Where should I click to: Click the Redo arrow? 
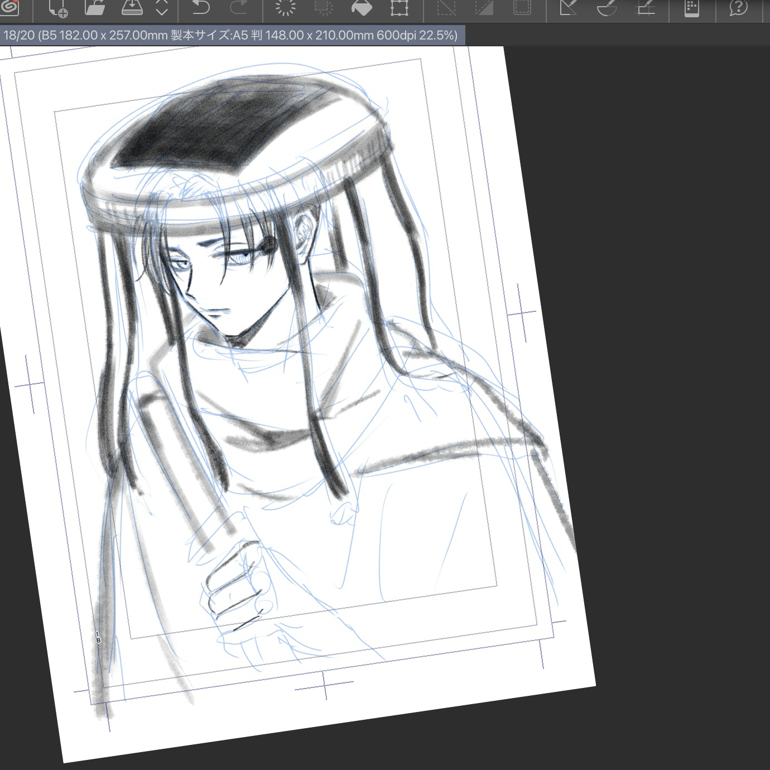[x=239, y=8]
